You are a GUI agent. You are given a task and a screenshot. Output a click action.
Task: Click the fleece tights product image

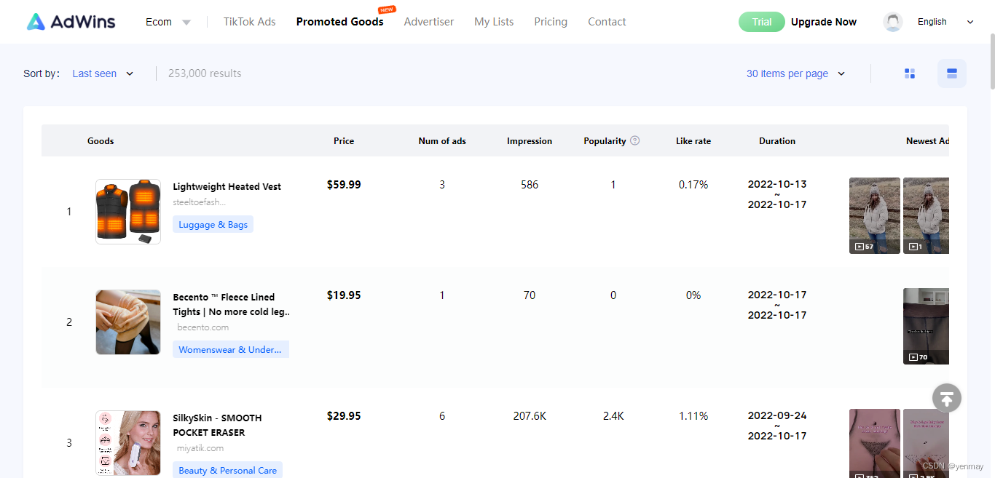(128, 322)
